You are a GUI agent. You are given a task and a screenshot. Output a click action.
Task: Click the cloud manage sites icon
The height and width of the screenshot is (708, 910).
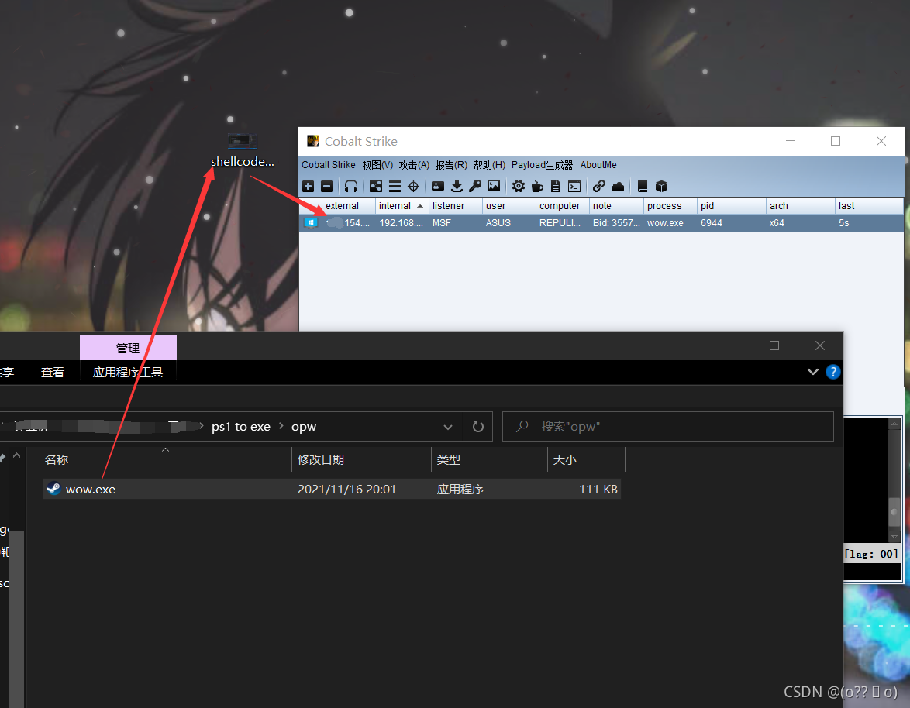point(618,186)
